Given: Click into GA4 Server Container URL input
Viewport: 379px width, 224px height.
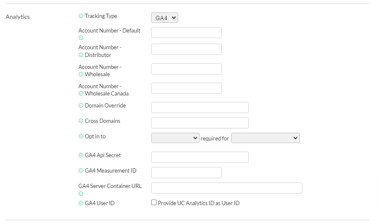Looking at the screenshot, I should click(227, 188).
